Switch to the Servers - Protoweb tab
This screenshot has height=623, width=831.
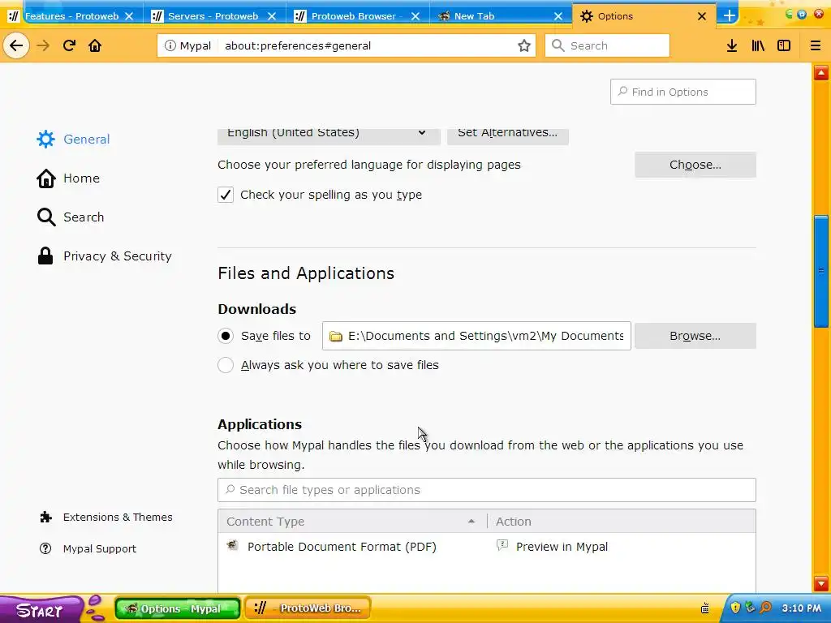[213, 16]
